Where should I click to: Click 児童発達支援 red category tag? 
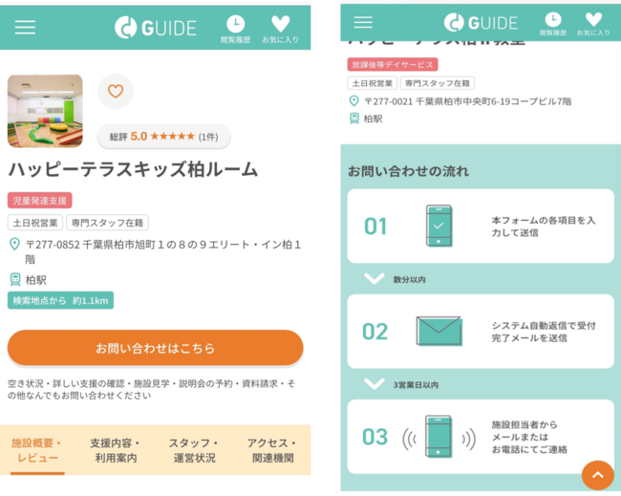pos(39,201)
